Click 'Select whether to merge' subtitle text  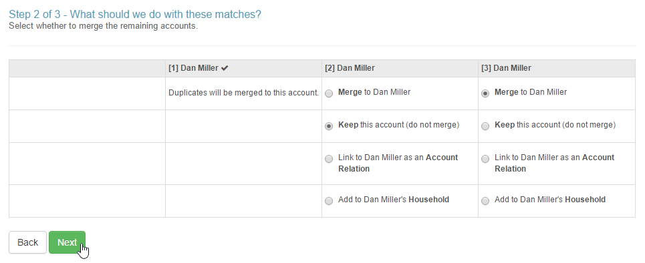pyautogui.click(x=103, y=26)
